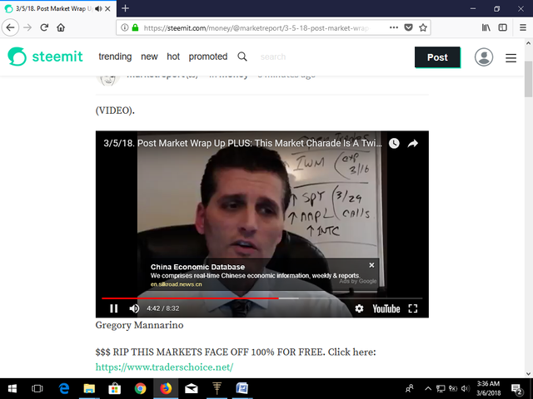This screenshot has height=399, width=533.
Task: Close the China Economic Database ad
Action: coord(372,265)
